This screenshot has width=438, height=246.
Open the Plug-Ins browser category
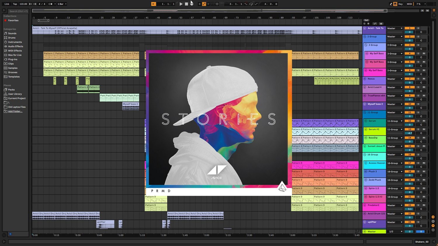click(13, 59)
